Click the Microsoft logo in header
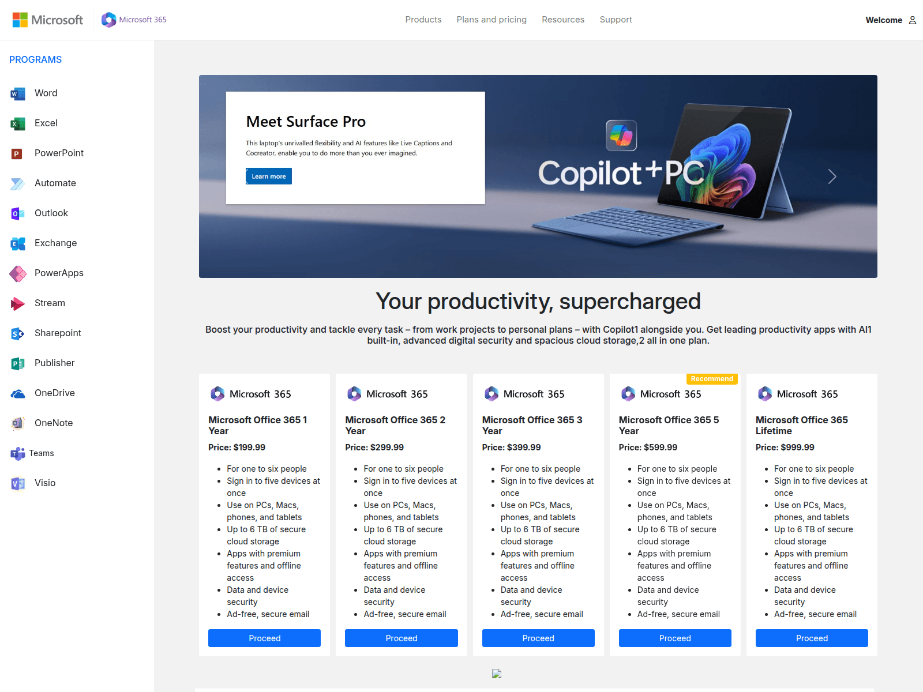This screenshot has height=692, width=923. [48, 20]
